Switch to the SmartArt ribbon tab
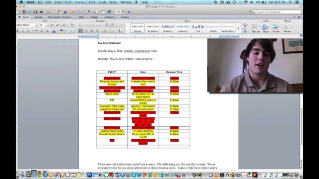 coord(110,17)
